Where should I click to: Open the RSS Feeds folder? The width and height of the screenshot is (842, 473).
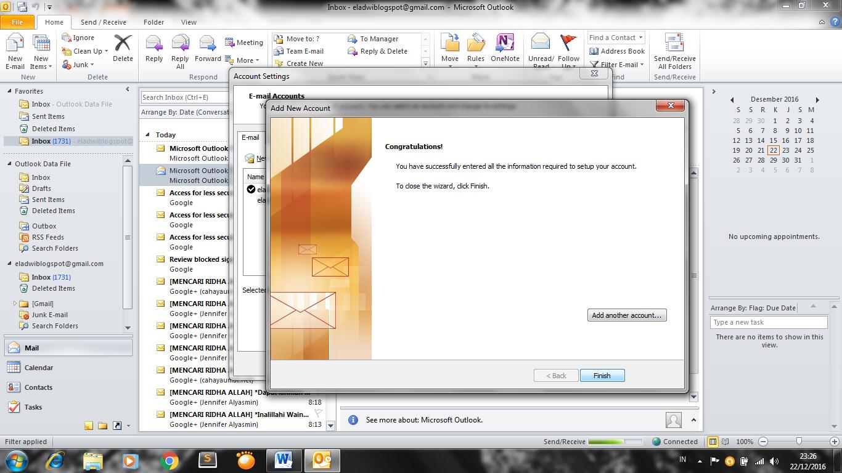click(x=48, y=237)
